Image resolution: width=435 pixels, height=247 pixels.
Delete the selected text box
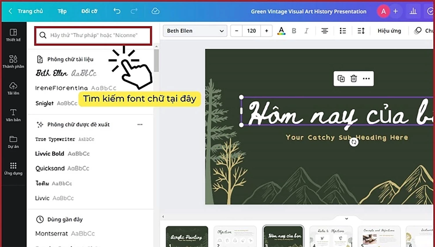click(x=354, y=79)
